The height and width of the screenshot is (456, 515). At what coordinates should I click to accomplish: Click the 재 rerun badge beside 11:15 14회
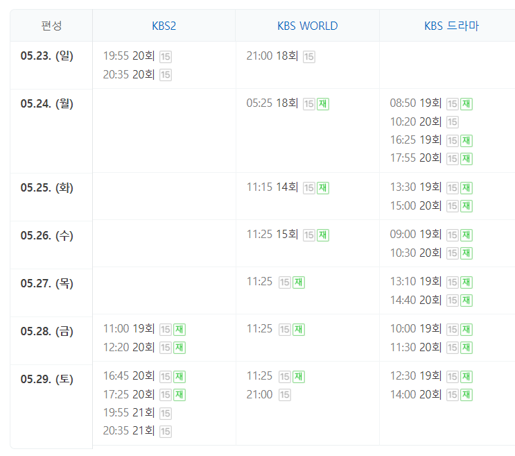click(323, 187)
